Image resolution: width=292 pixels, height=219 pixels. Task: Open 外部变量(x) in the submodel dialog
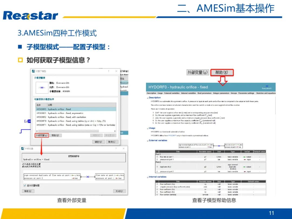tap(42, 135)
